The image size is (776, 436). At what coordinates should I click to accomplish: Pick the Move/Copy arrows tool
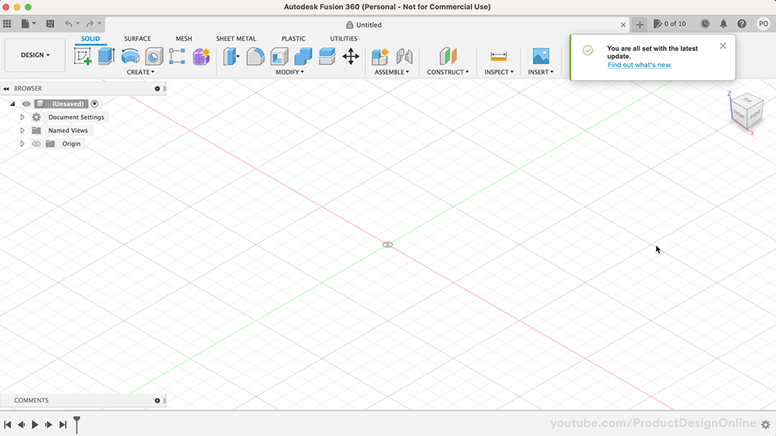(351, 56)
